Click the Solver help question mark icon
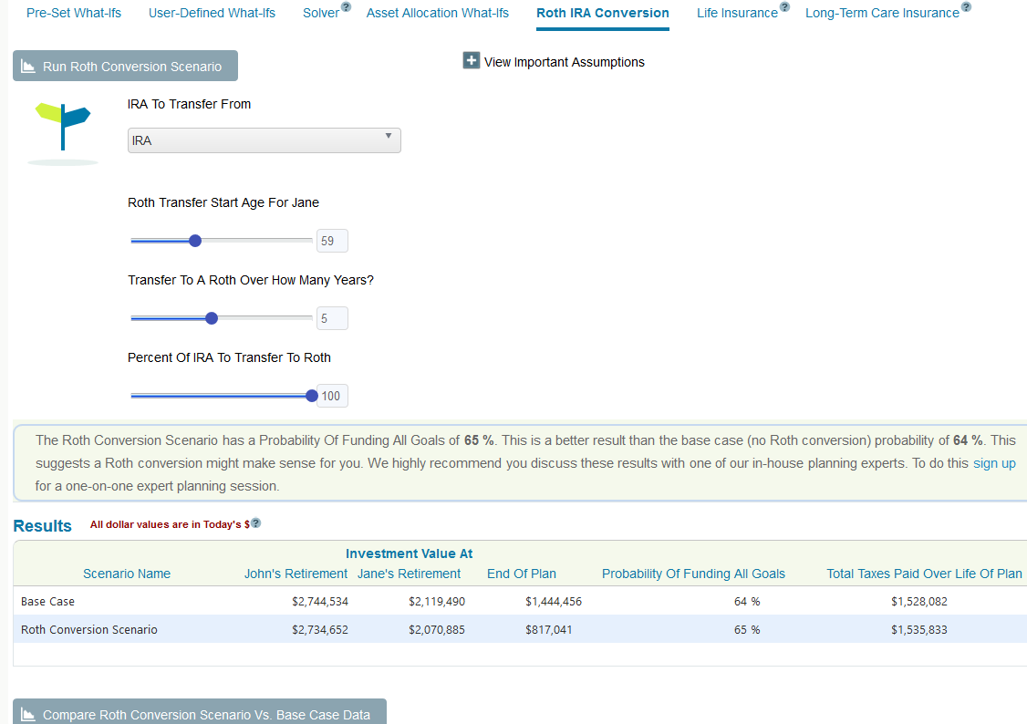 346,7
